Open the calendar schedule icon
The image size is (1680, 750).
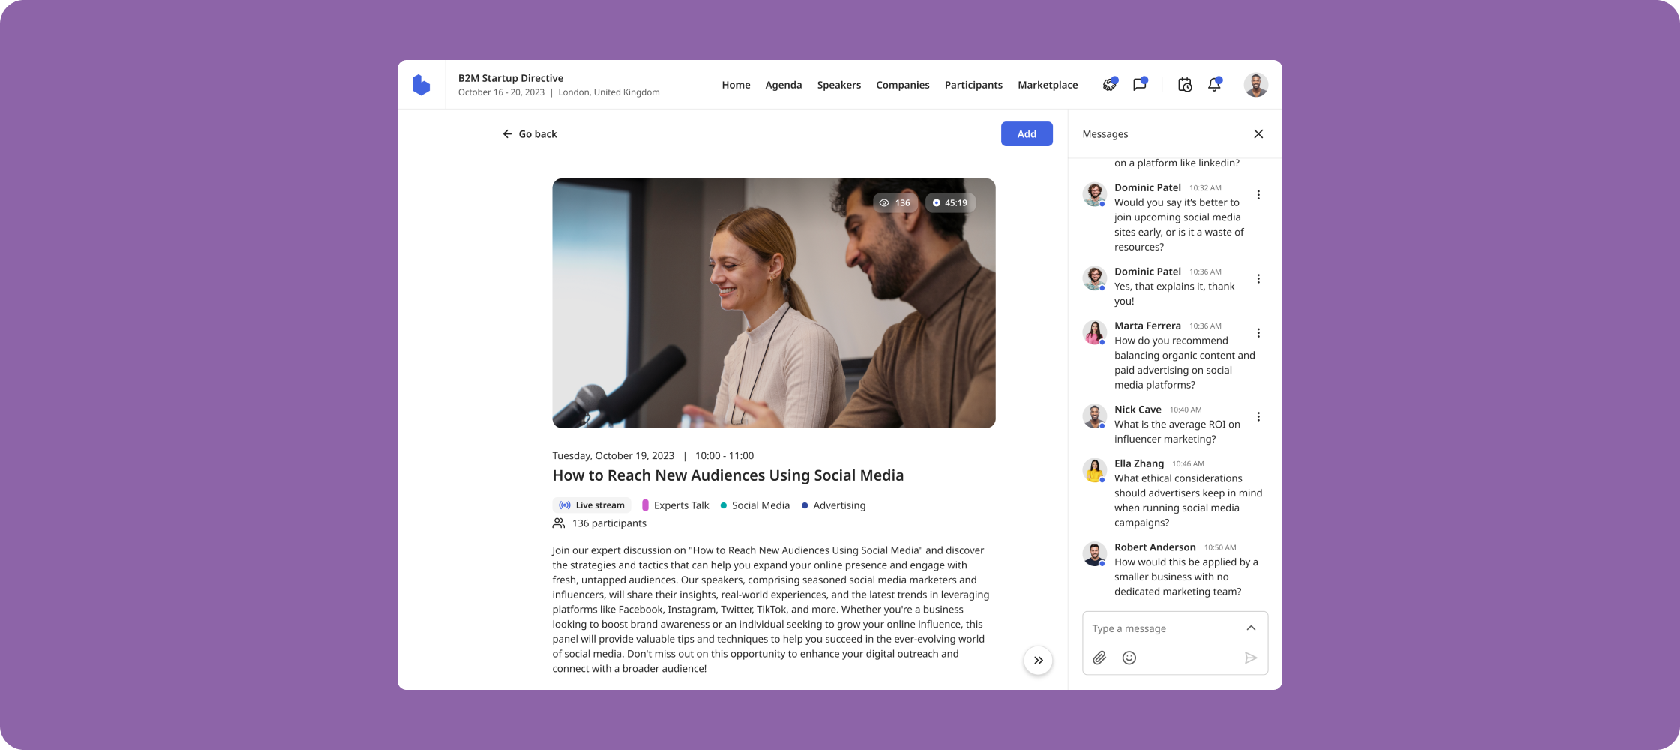tap(1185, 85)
